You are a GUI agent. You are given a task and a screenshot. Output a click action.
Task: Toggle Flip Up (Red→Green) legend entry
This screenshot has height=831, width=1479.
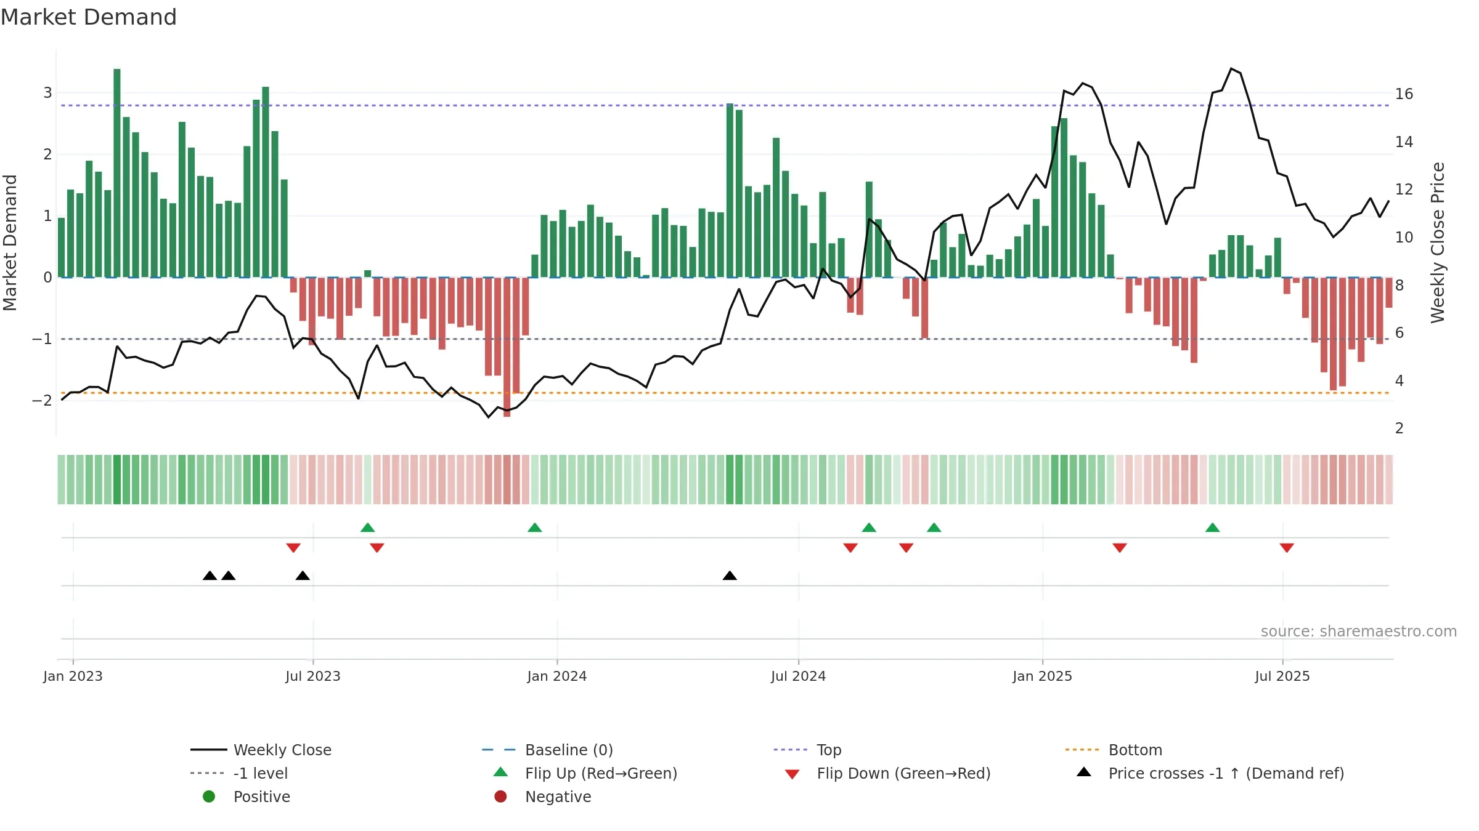click(585, 773)
